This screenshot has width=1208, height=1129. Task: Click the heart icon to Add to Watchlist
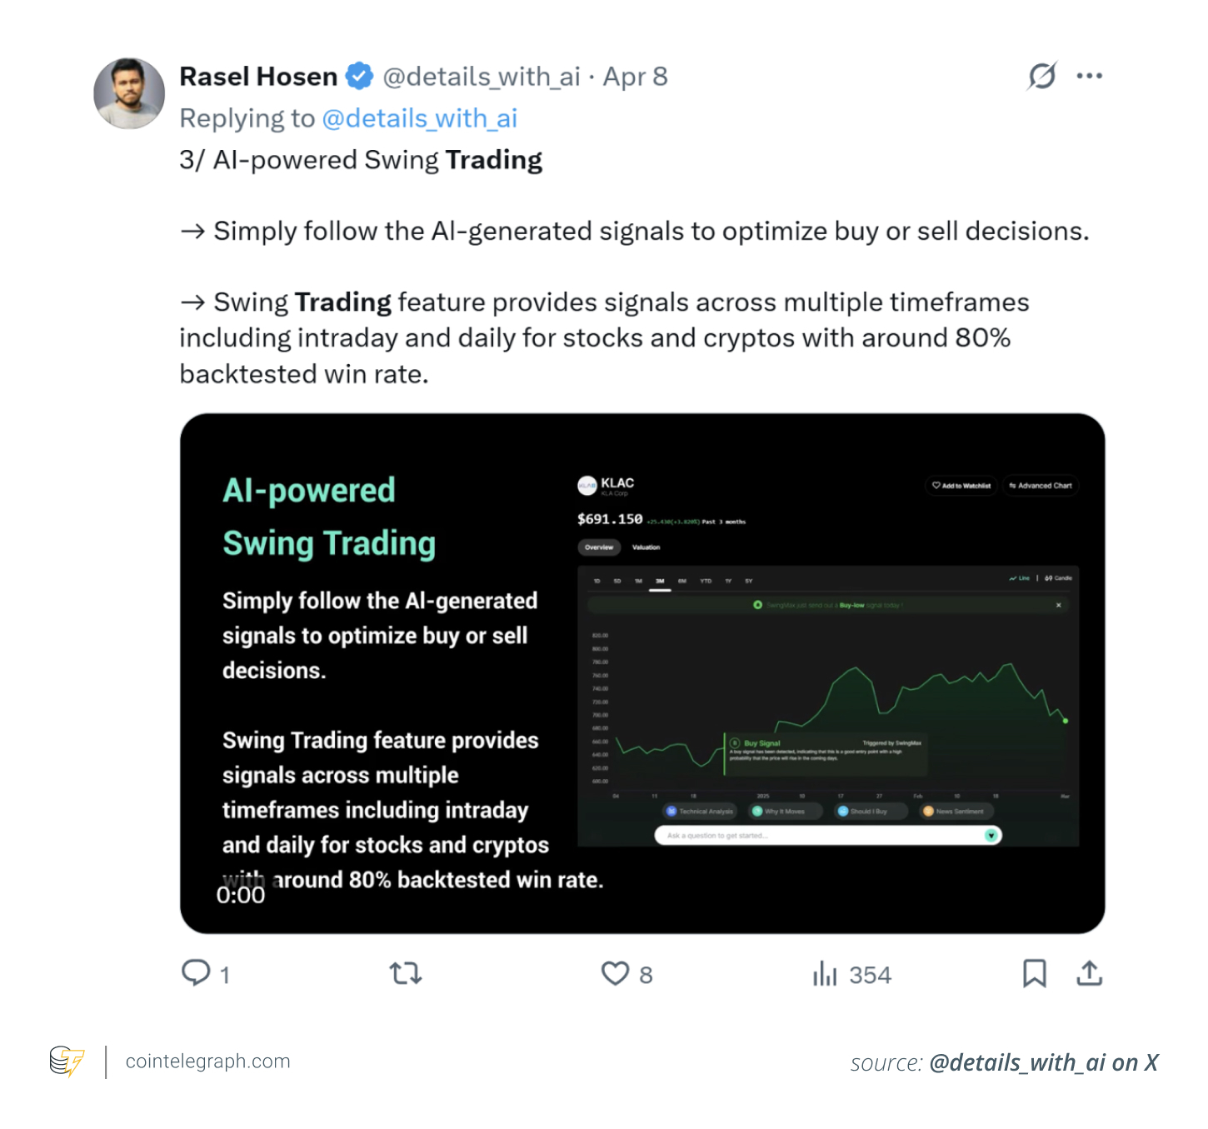point(936,485)
